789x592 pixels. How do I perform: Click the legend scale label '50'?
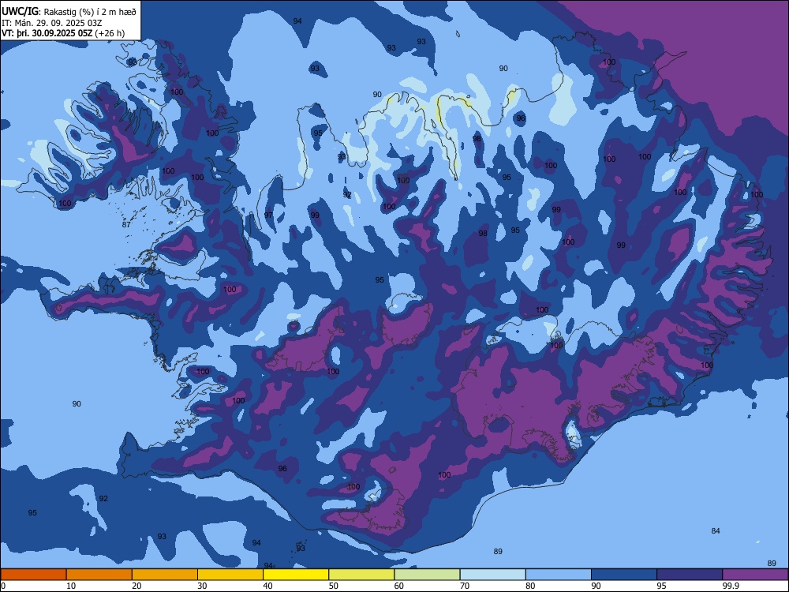334,586
